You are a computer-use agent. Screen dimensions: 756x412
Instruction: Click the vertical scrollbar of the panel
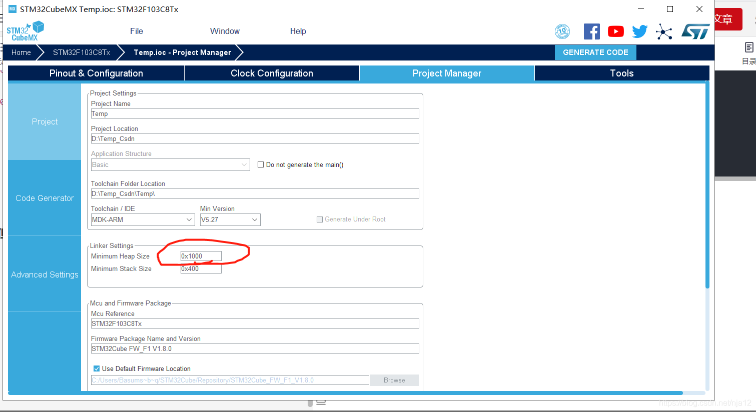point(707,185)
